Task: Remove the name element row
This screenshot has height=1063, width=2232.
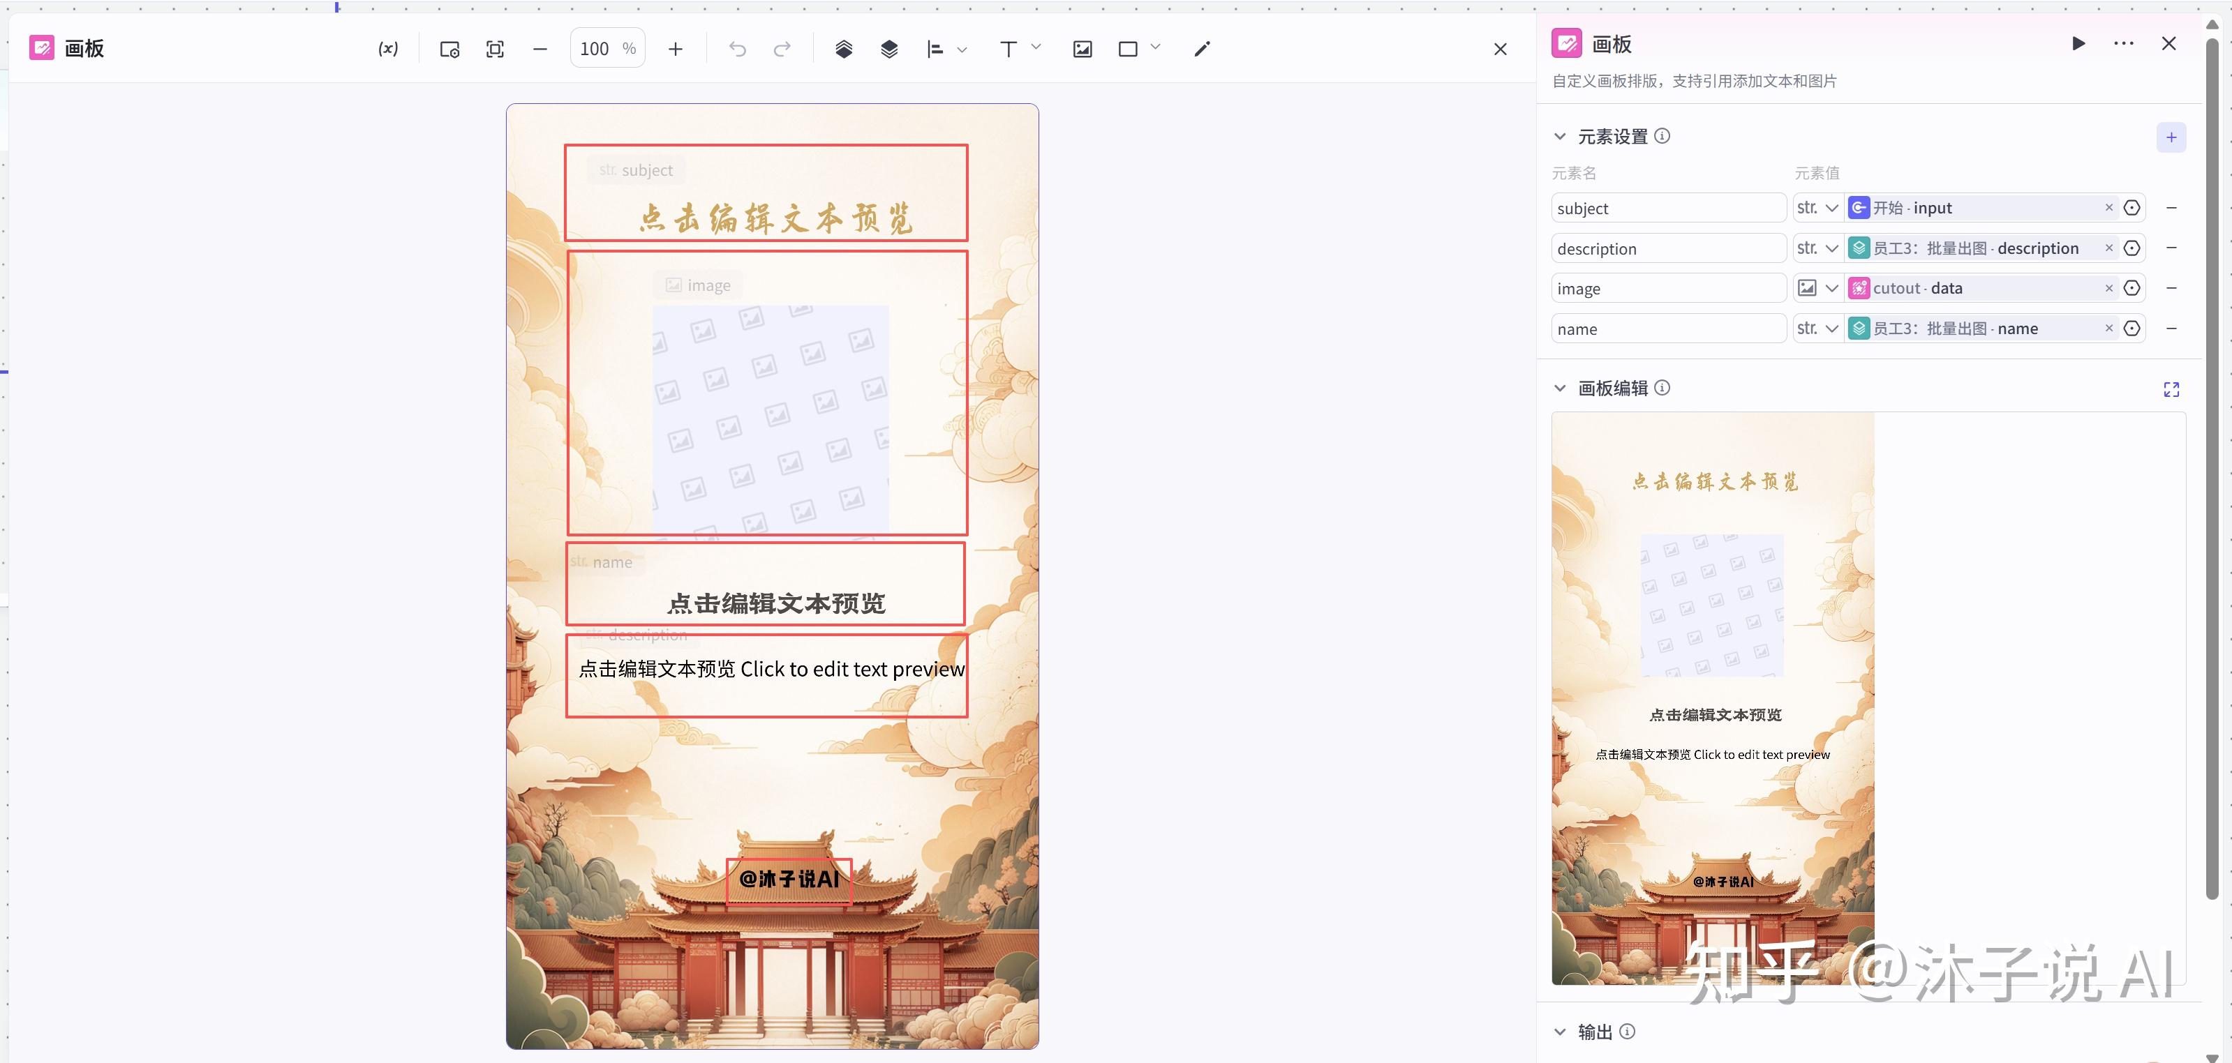Action: click(x=2171, y=328)
